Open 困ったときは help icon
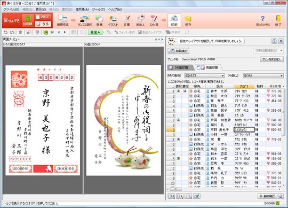 coord(263,20)
